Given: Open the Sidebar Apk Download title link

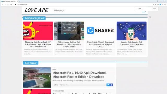Looking at the screenshot, I should [69, 44].
